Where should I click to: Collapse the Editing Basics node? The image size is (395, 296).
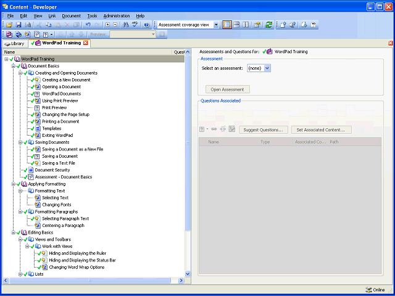point(13,232)
